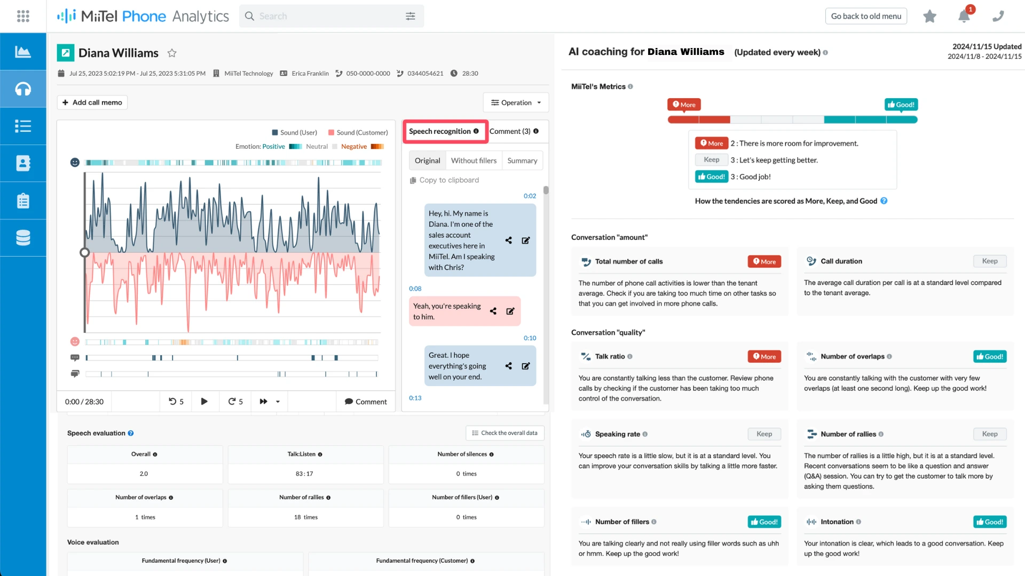The image size is (1025, 576).
Task: Open the apps grid launcher icon
Action: (23, 16)
